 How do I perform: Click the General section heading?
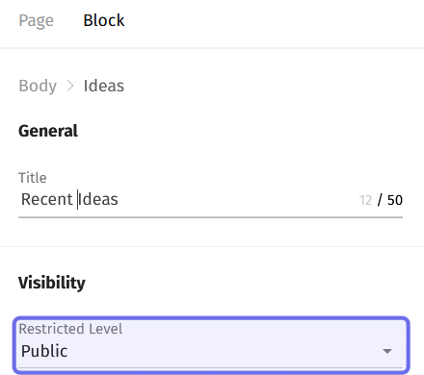tap(48, 131)
